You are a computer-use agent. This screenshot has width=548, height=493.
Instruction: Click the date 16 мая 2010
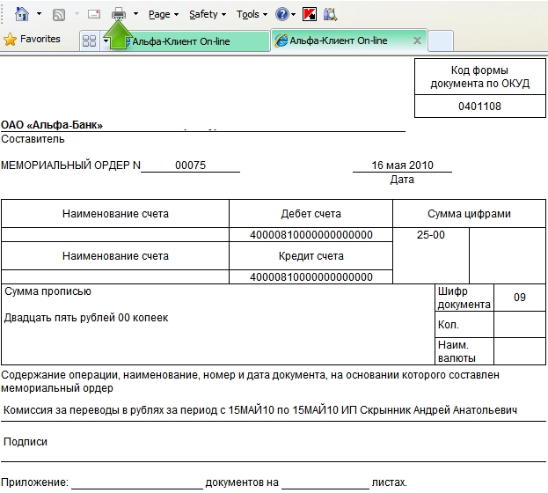(402, 166)
